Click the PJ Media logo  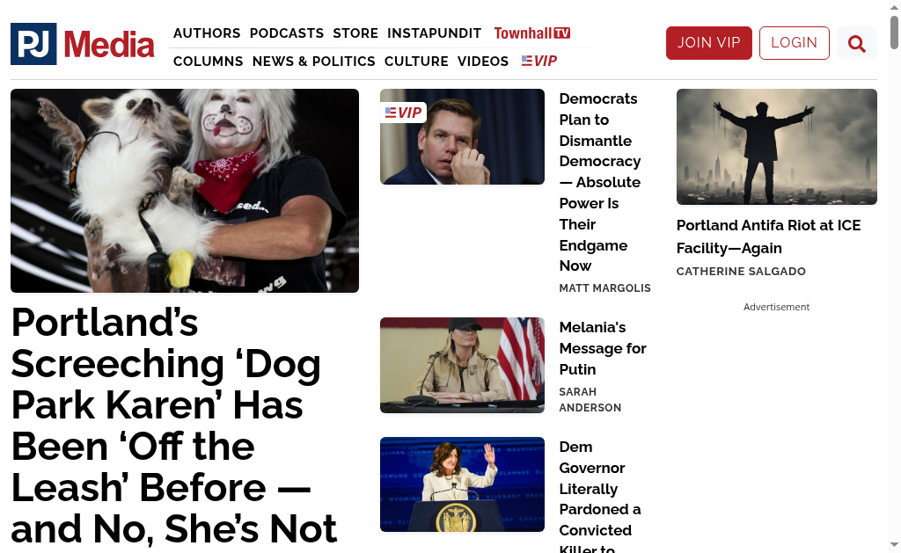click(82, 44)
